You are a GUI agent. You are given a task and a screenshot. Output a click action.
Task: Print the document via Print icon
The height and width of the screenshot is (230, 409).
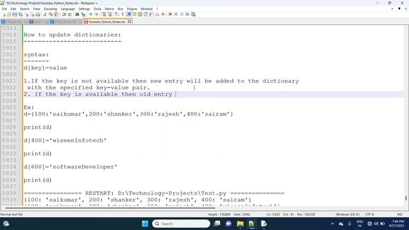coord(38,14)
